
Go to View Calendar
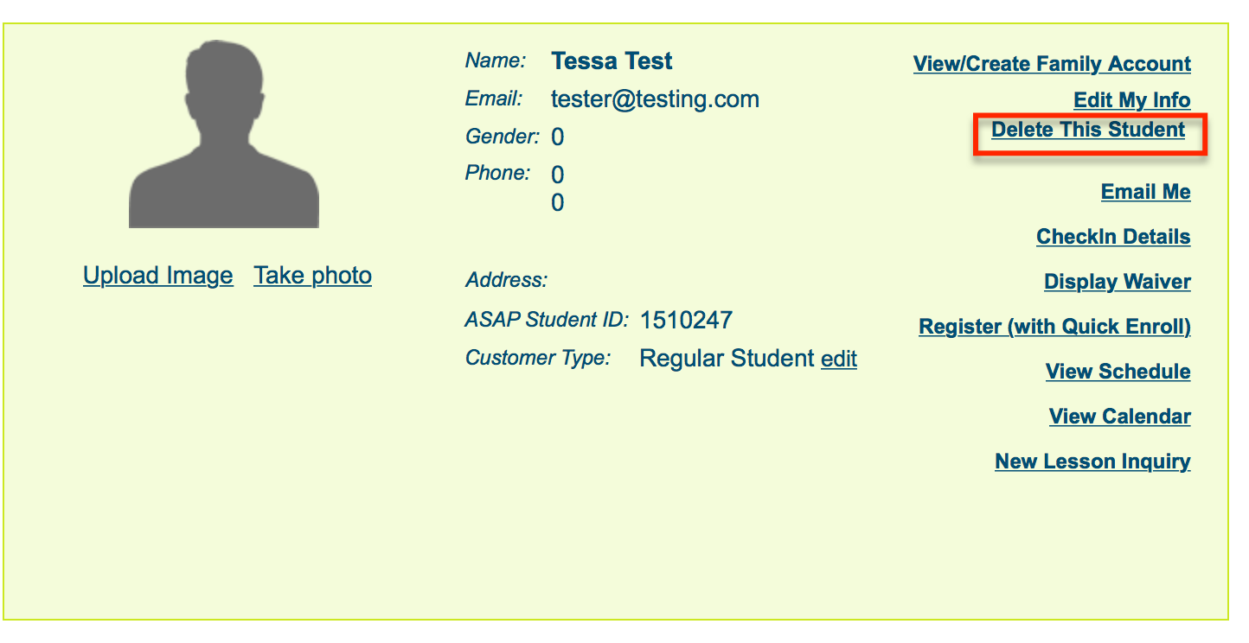(x=1119, y=417)
